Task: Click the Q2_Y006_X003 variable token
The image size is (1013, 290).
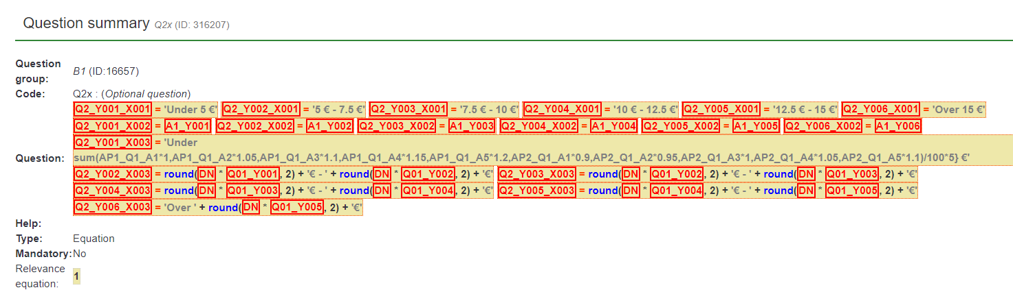Action: click(x=112, y=207)
